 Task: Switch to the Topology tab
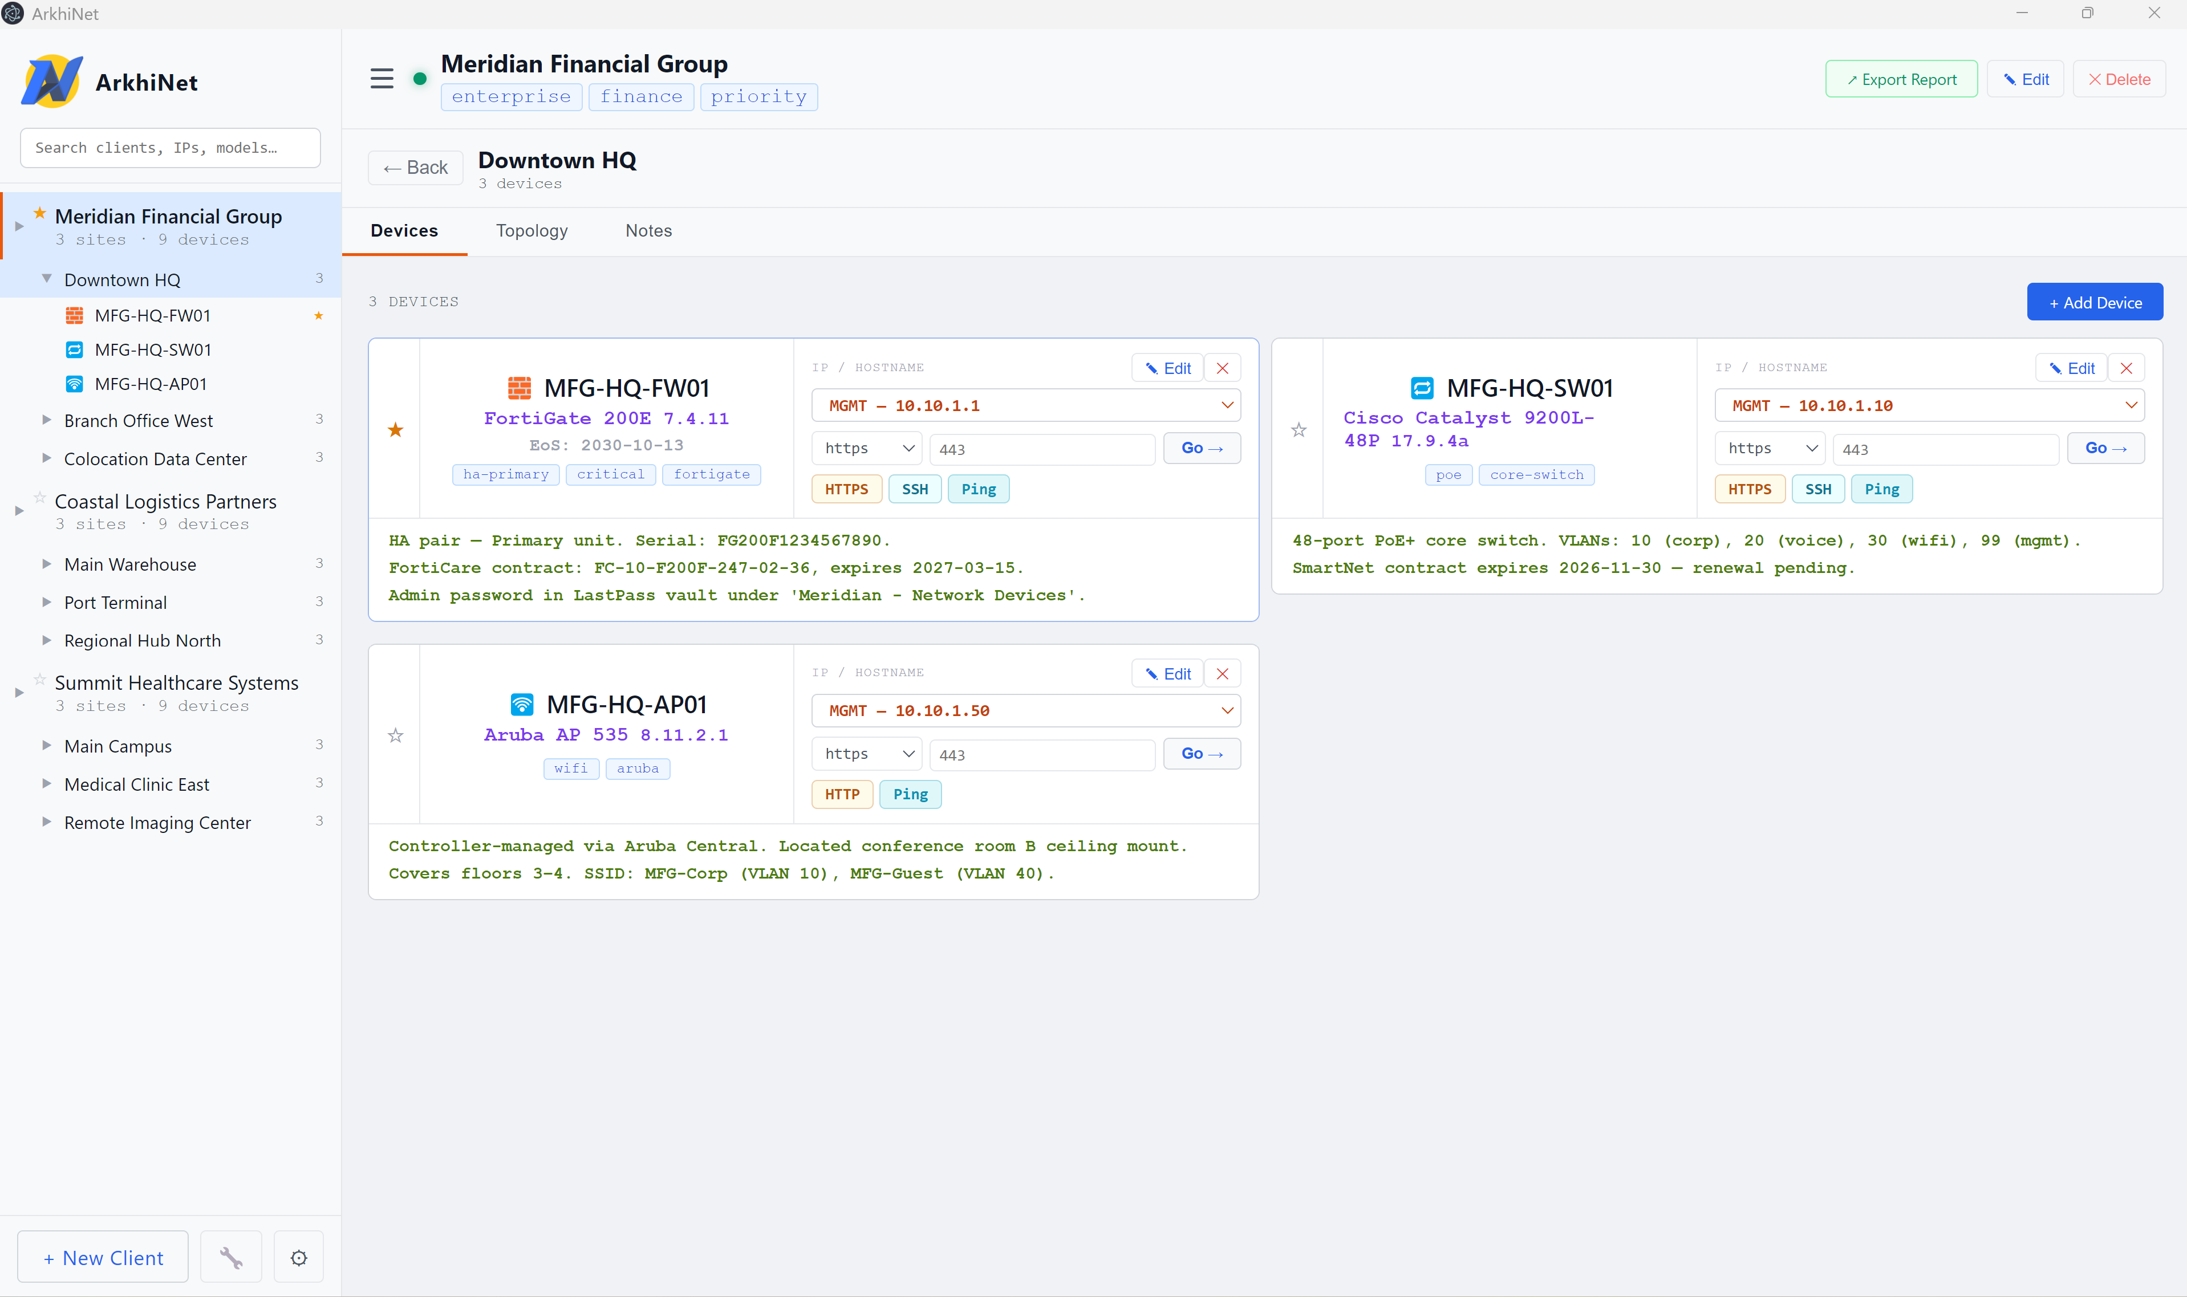tap(531, 231)
